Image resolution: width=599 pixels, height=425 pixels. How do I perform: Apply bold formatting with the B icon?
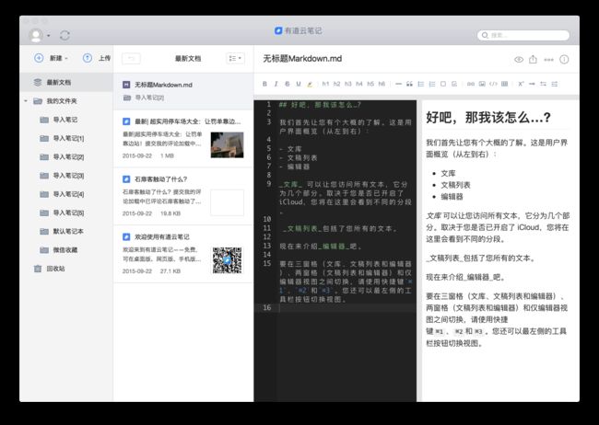(x=264, y=84)
